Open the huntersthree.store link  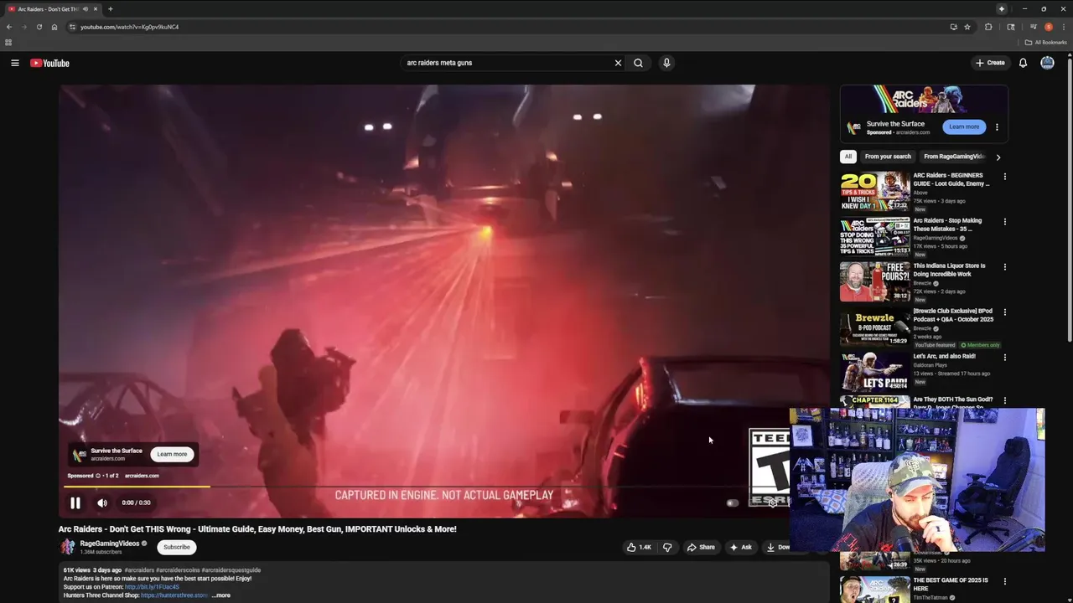coord(174,595)
